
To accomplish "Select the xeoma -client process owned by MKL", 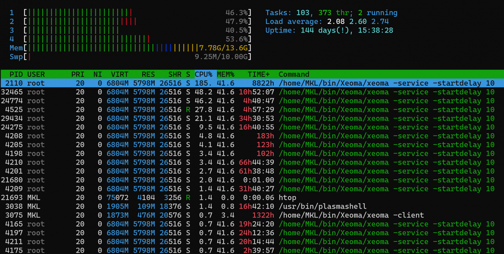I will click(129, 215).
